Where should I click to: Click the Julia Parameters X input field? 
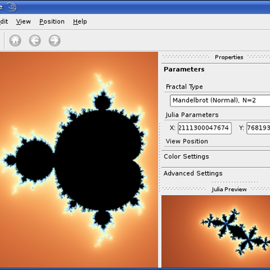pyautogui.click(x=205, y=128)
